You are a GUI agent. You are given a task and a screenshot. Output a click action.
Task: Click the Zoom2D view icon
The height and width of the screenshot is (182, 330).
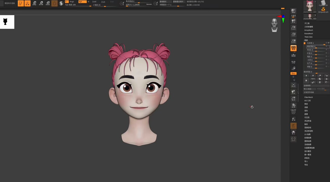pos(293,28)
